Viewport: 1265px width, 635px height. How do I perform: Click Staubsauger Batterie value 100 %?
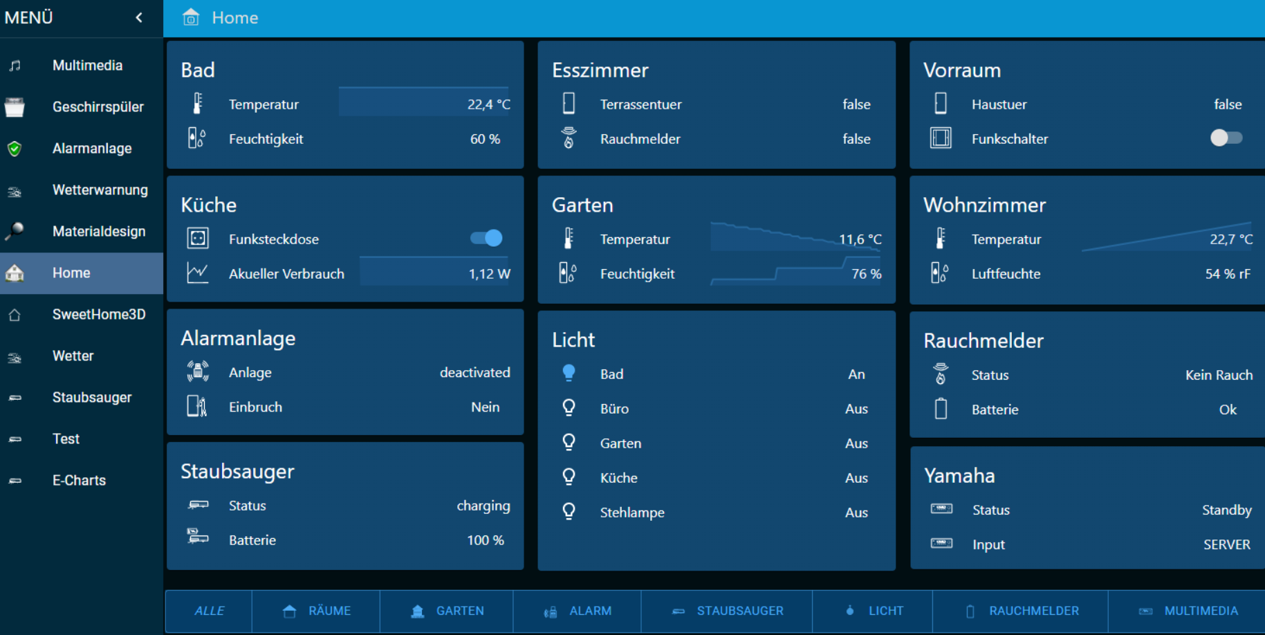[x=485, y=540]
